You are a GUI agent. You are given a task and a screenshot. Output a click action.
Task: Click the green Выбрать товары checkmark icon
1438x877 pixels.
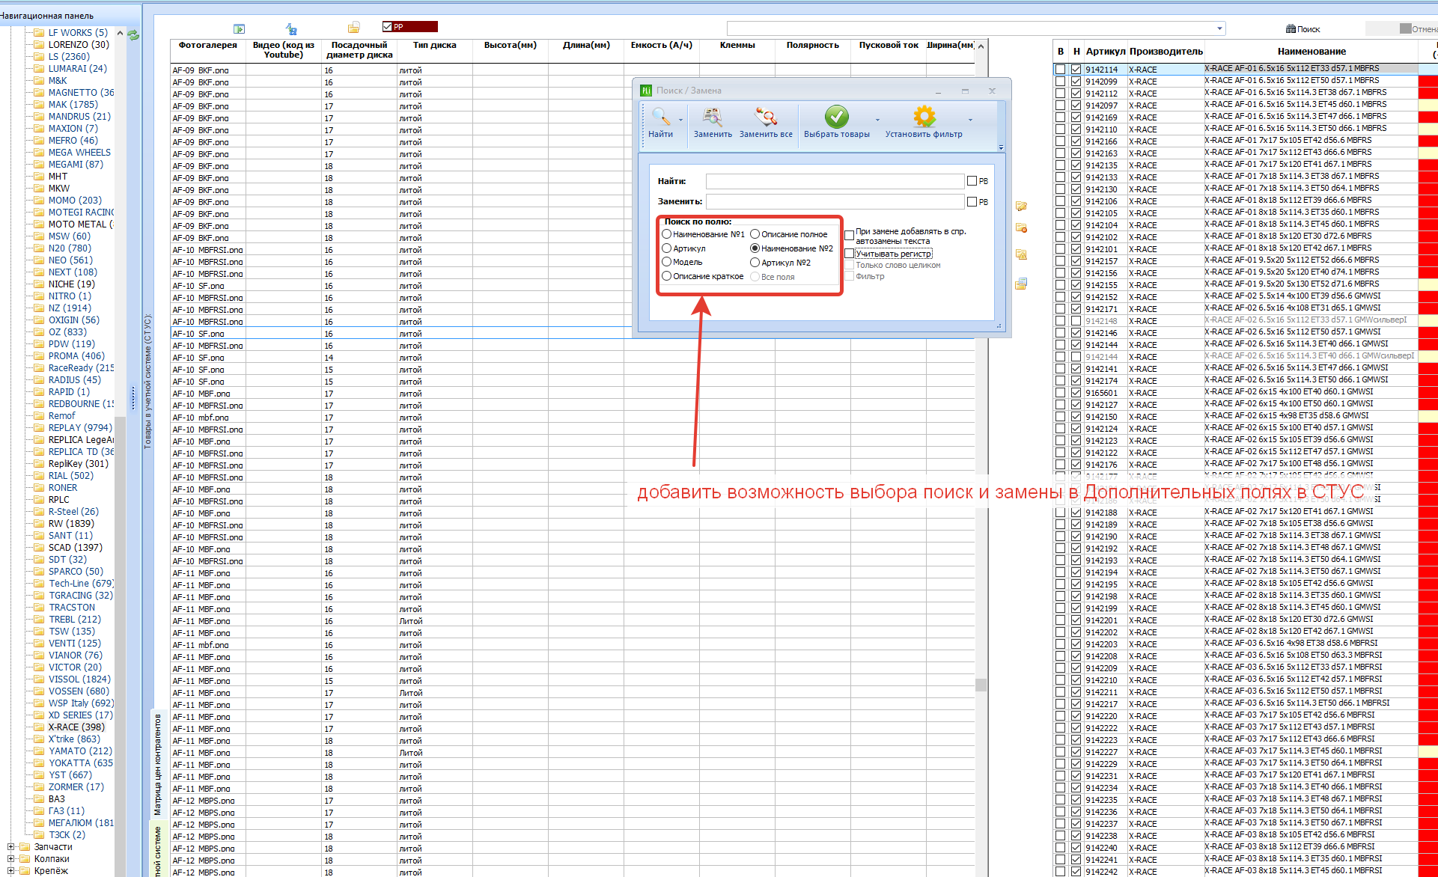point(836,117)
